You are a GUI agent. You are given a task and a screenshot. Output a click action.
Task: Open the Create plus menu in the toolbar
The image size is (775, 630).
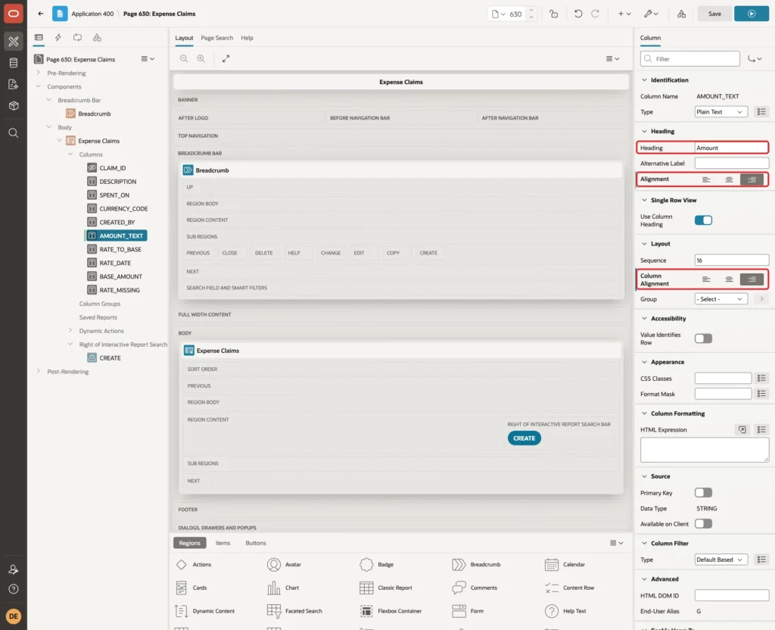[x=624, y=14]
